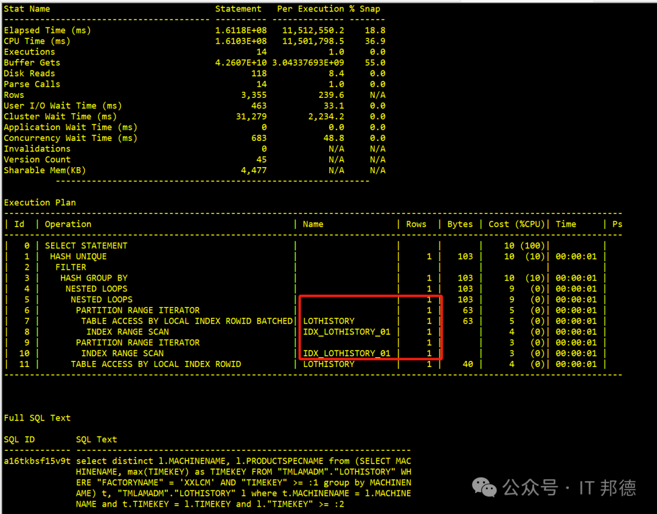This screenshot has height=514, width=657.
Task: Select "INDEX RANGE SCAN" on plan Id 8
Action: click(x=127, y=332)
